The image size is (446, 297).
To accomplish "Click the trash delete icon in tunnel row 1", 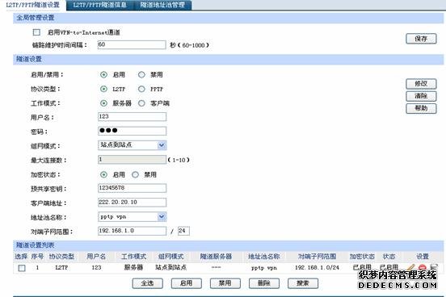I will click(x=433, y=267).
